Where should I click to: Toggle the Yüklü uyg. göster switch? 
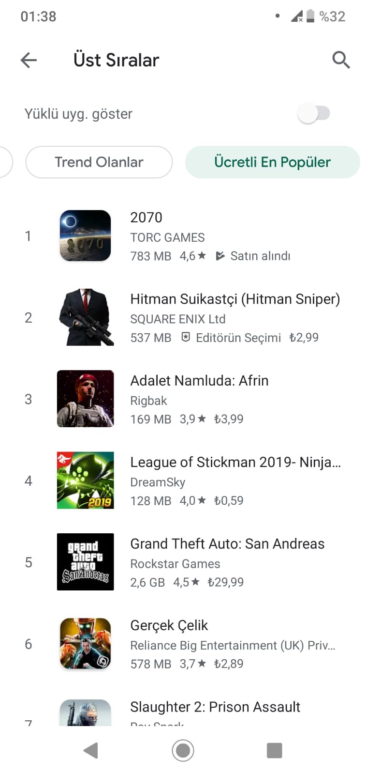[x=314, y=114]
